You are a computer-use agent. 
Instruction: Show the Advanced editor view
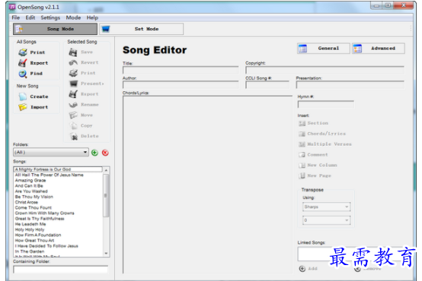coord(379,49)
